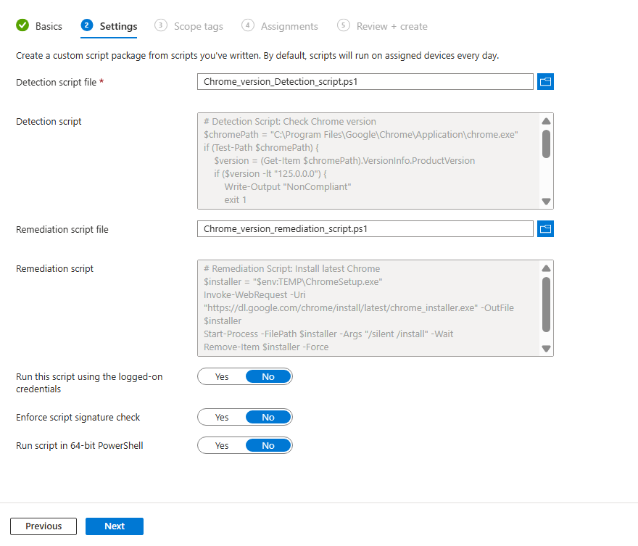Click the 'exit 1' line in detection script
Viewport: 638px width, 546px height.
pyautogui.click(x=235, y=200)
